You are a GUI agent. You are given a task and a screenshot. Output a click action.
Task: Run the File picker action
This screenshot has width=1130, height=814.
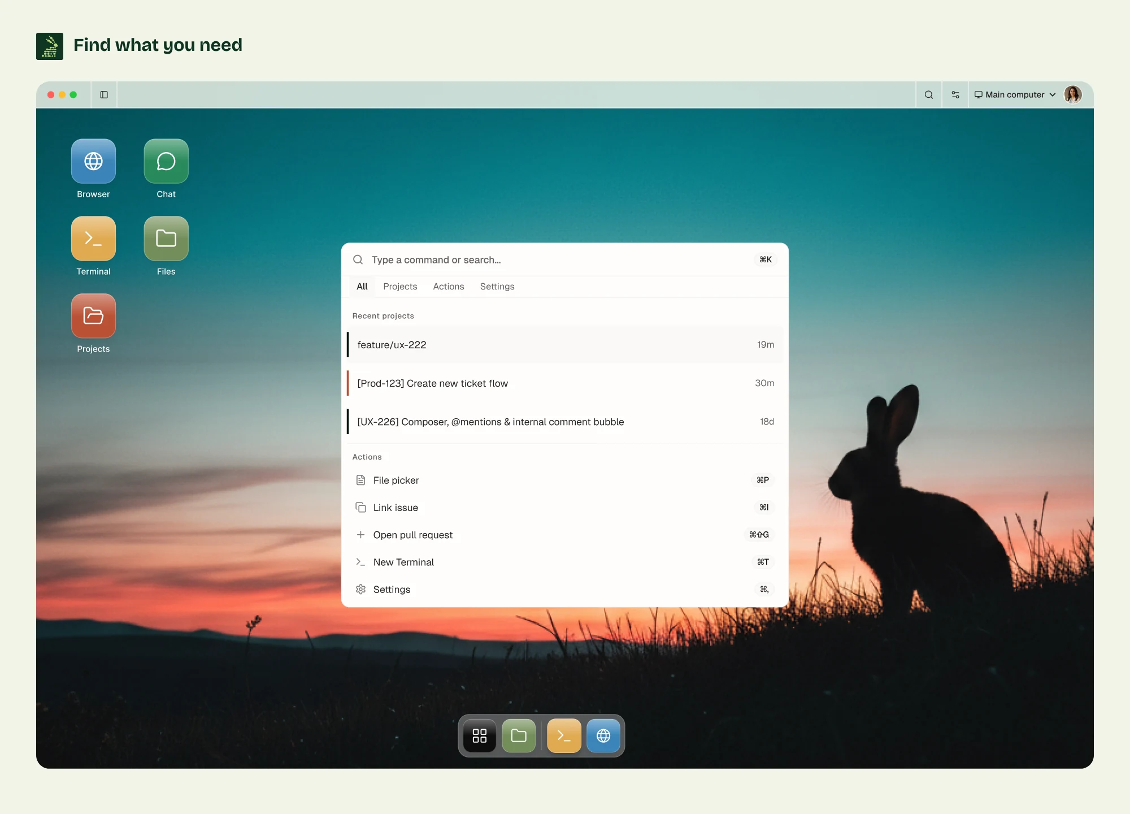pos(565,480)
